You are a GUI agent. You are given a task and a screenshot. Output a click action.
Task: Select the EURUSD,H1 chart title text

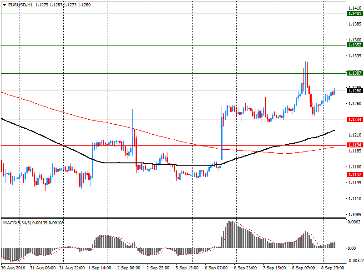(20, 5)
